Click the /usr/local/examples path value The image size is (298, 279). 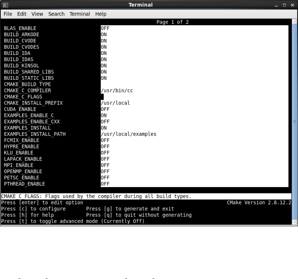coord(128,134)
